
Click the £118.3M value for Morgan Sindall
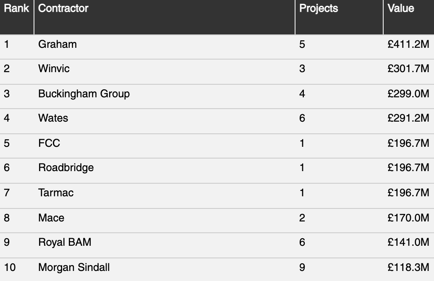coord(408,268)
